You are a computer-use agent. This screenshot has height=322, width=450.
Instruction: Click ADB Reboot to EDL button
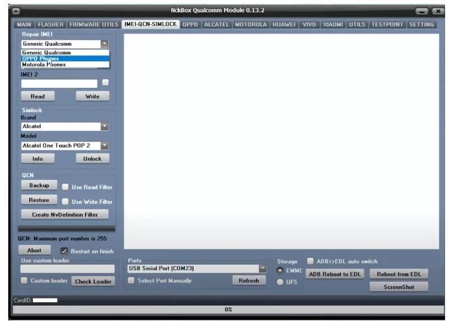pyautogui.click(x=335, y=274)
